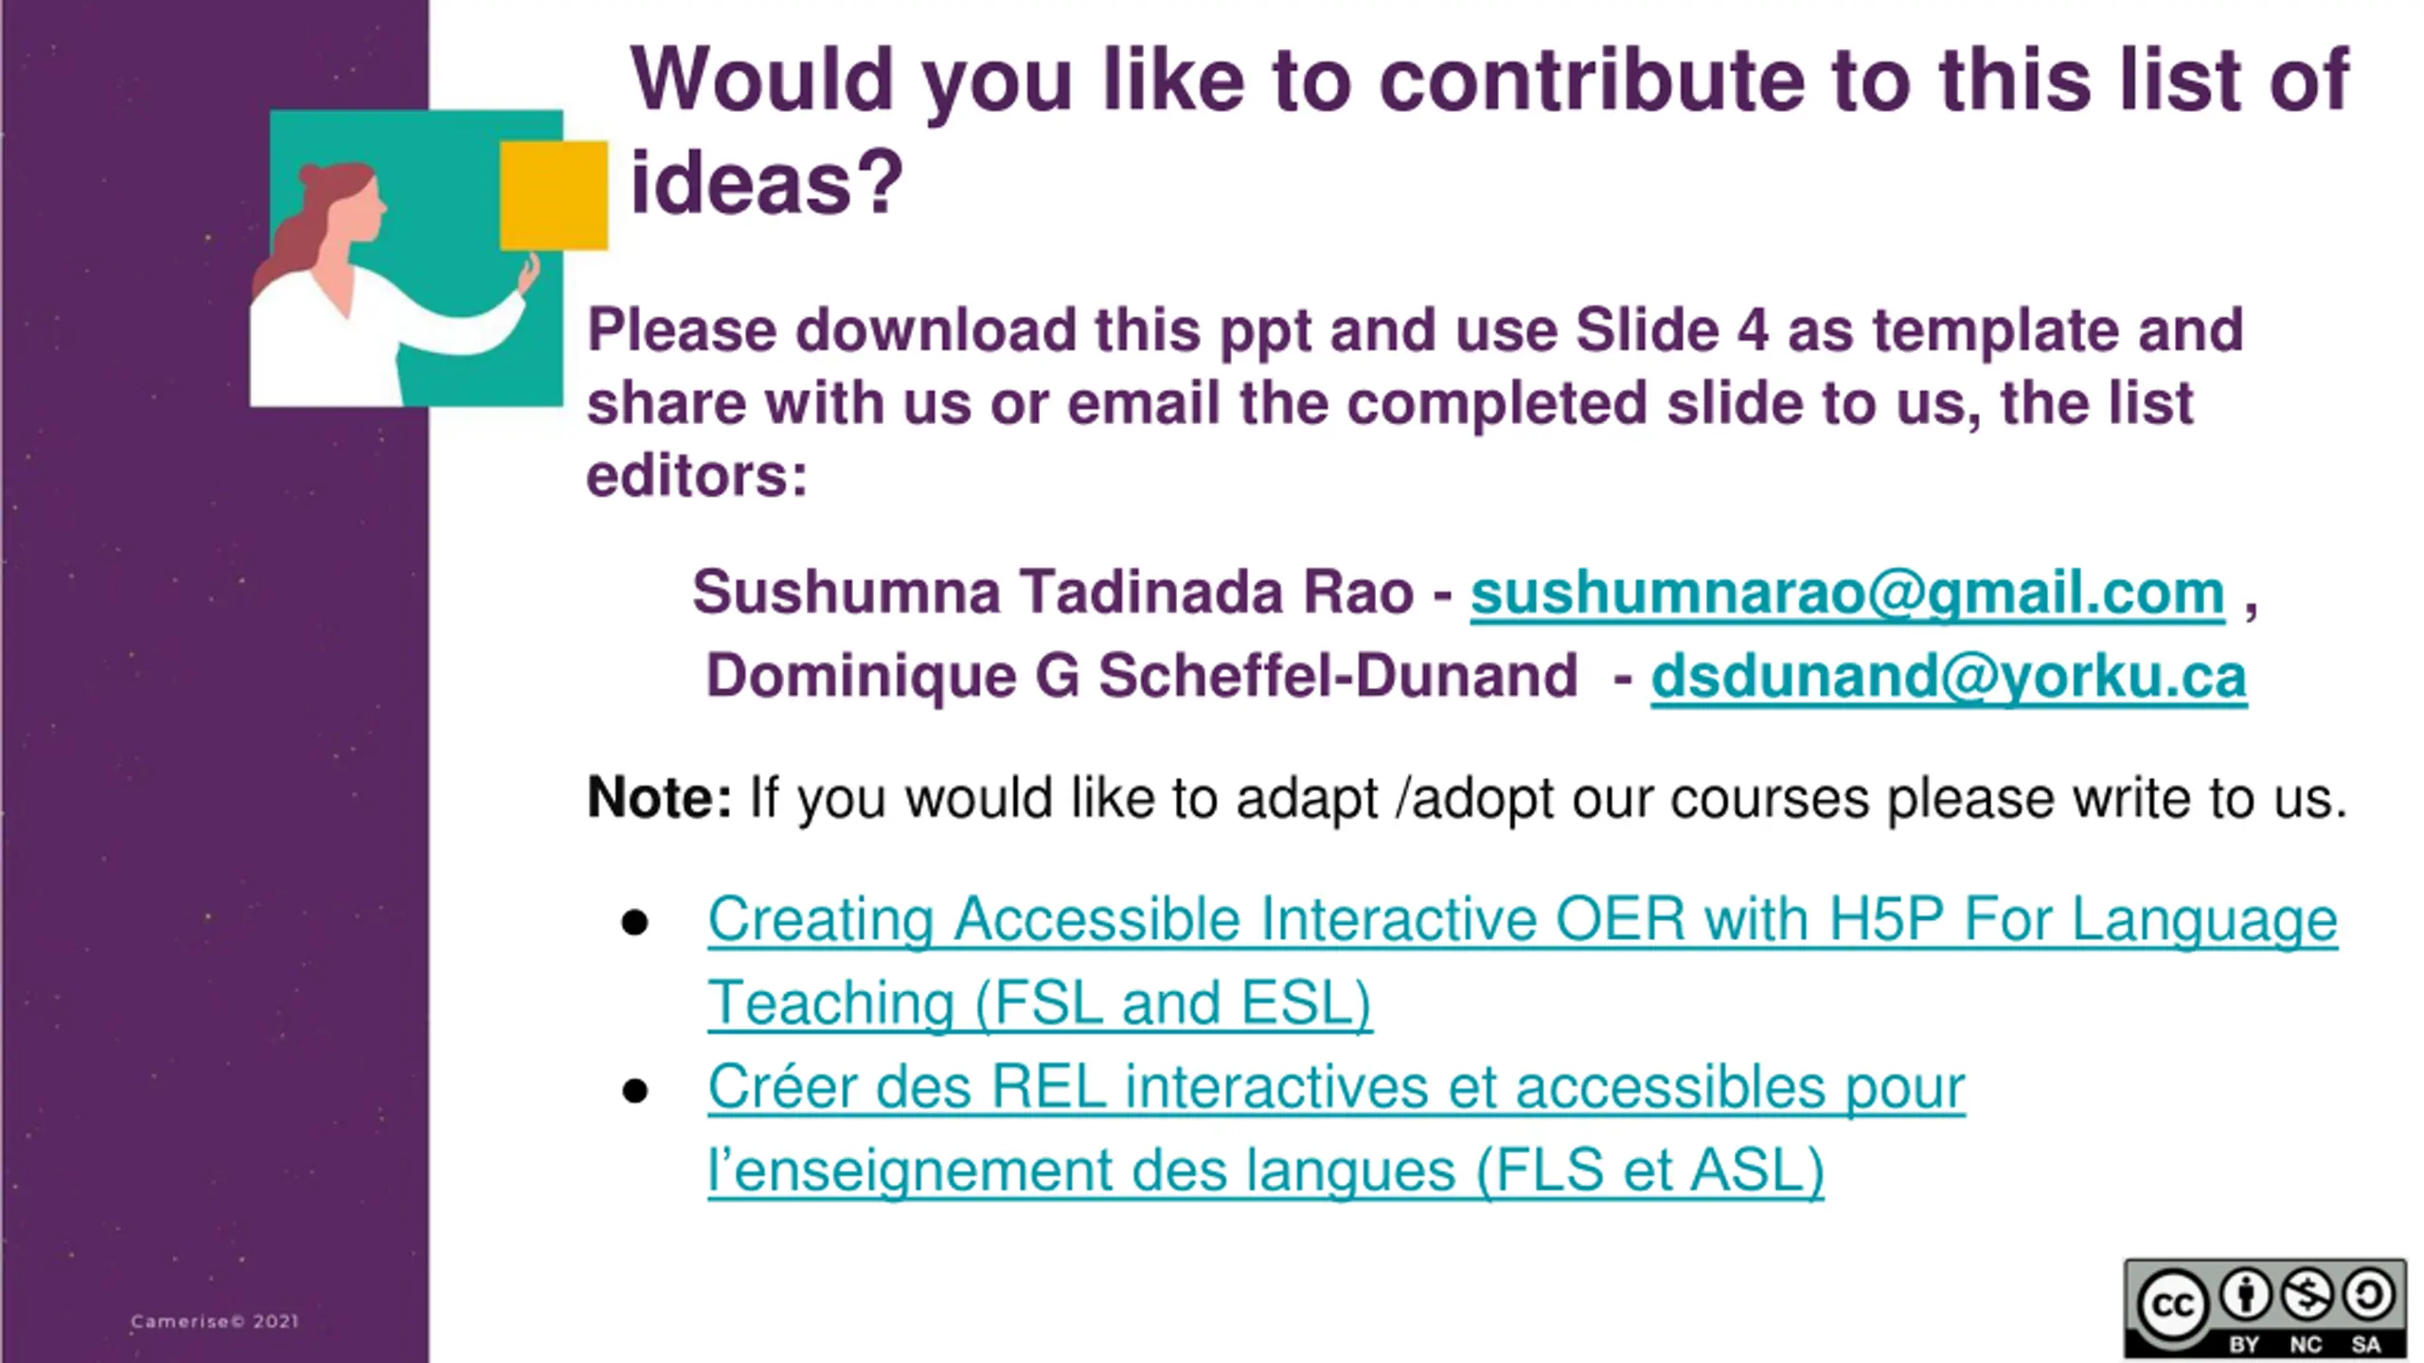Select the slide title about contributing ideas
This screenshot has height=1363, width=2424.
point(1489,130)
